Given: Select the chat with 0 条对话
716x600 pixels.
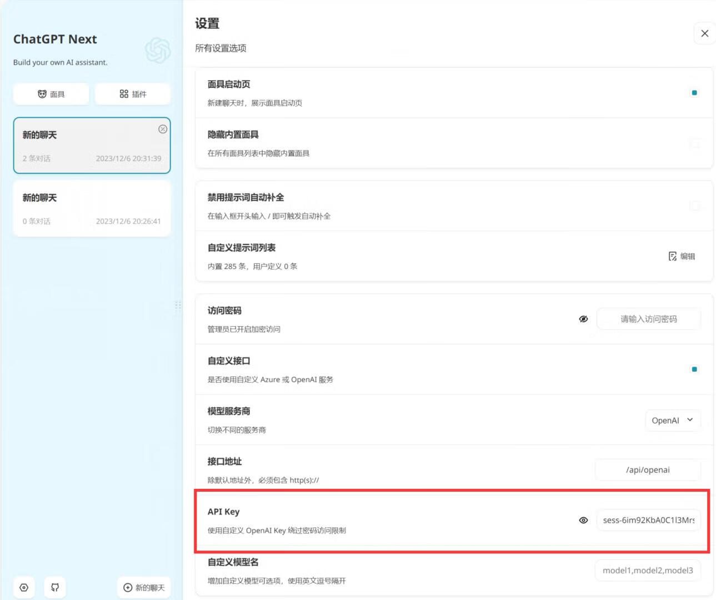Looking at the screenshot, I should pyautogui.click(x=92, y=208).
